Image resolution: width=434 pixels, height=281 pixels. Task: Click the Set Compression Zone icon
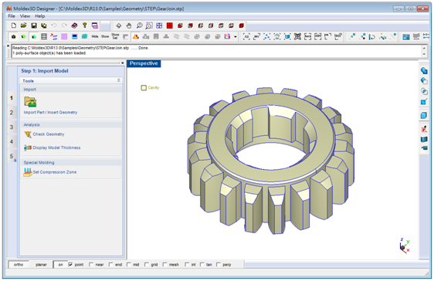coord(28,172)
